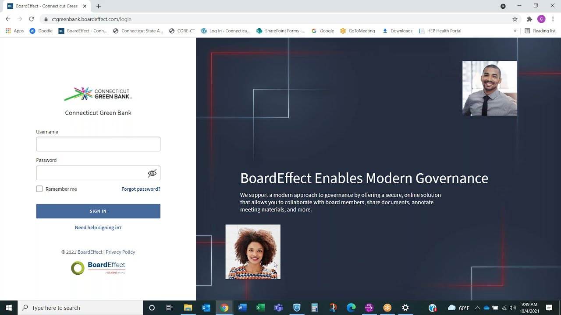
Task: Open OneDrive cloud tray icon
Action: [486, 308]
